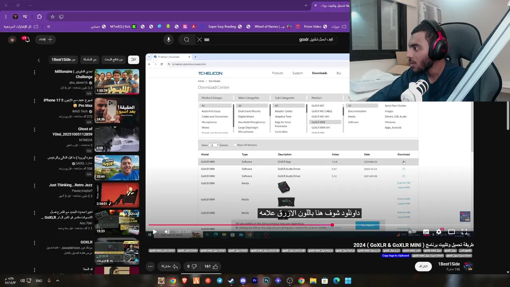Show more filter chips with the arrow

point(39,60)
